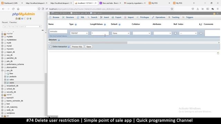The height and width of the screenshot is (124, 221).
Task: Open the SQL tab
Action: tap(81, 17)
